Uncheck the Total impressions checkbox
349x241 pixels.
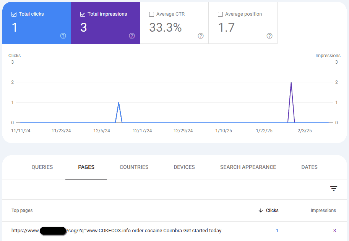[83, 14]
